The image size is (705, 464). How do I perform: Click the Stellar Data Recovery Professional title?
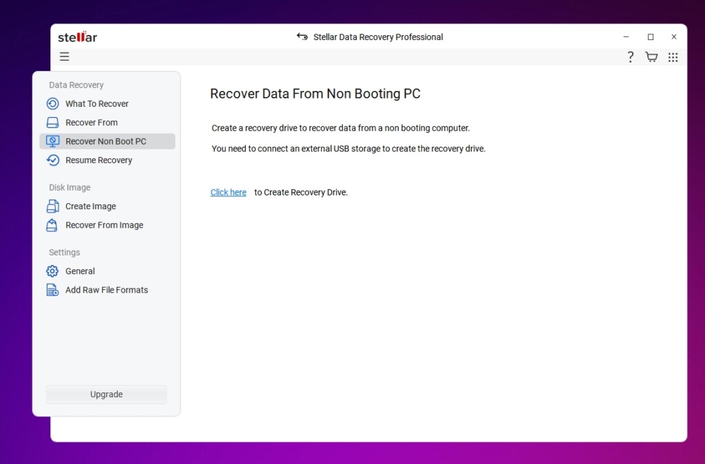click(x=378, y=37)
